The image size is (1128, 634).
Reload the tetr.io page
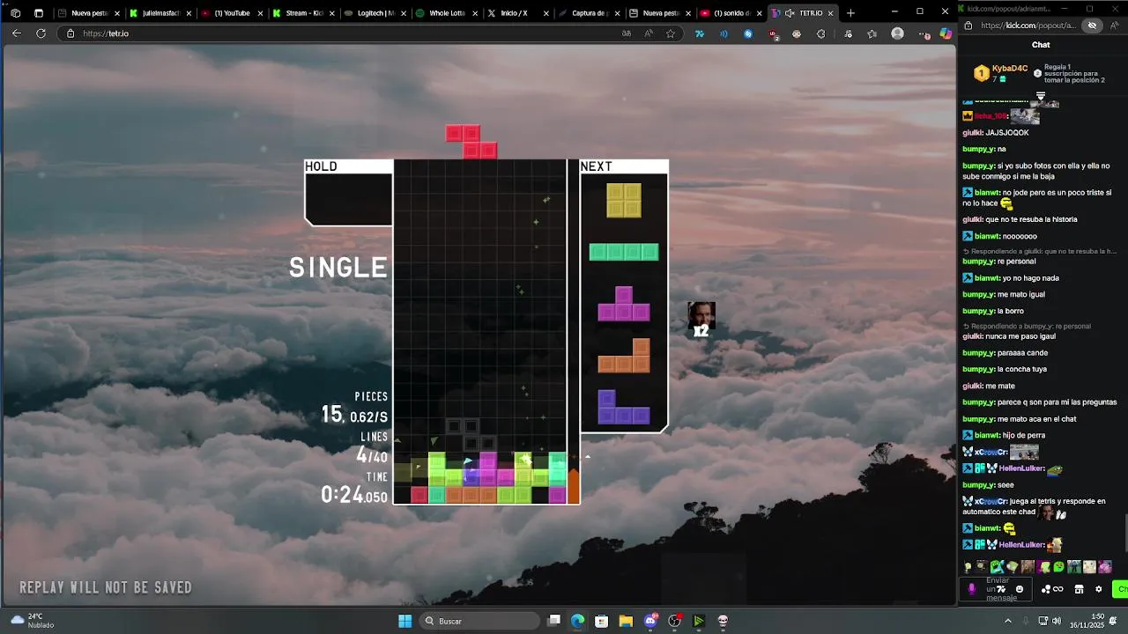(41, 33)
